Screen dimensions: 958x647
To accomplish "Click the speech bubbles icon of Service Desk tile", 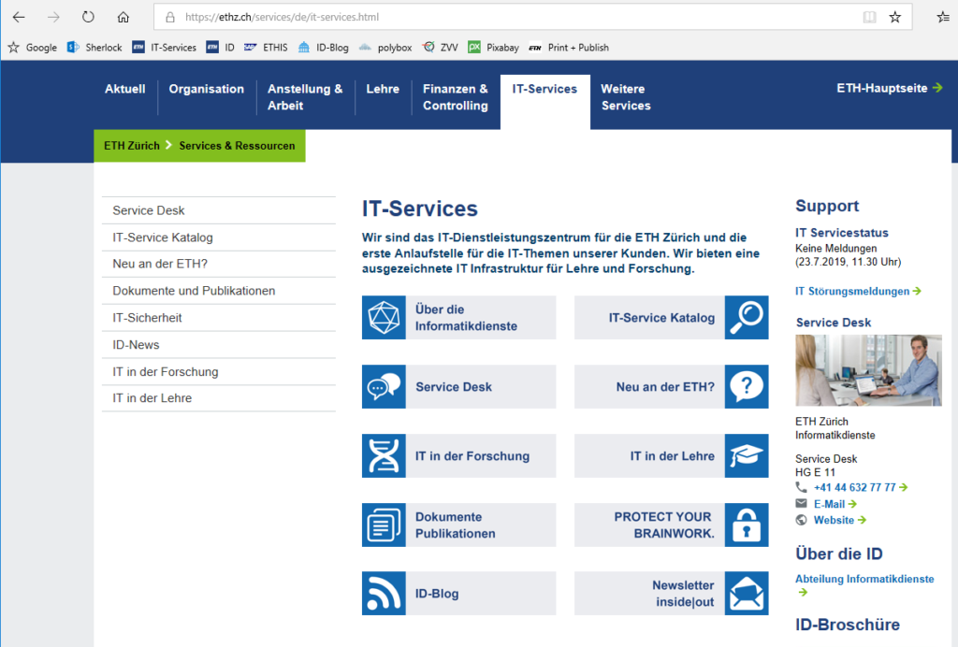I will point(384,386).
